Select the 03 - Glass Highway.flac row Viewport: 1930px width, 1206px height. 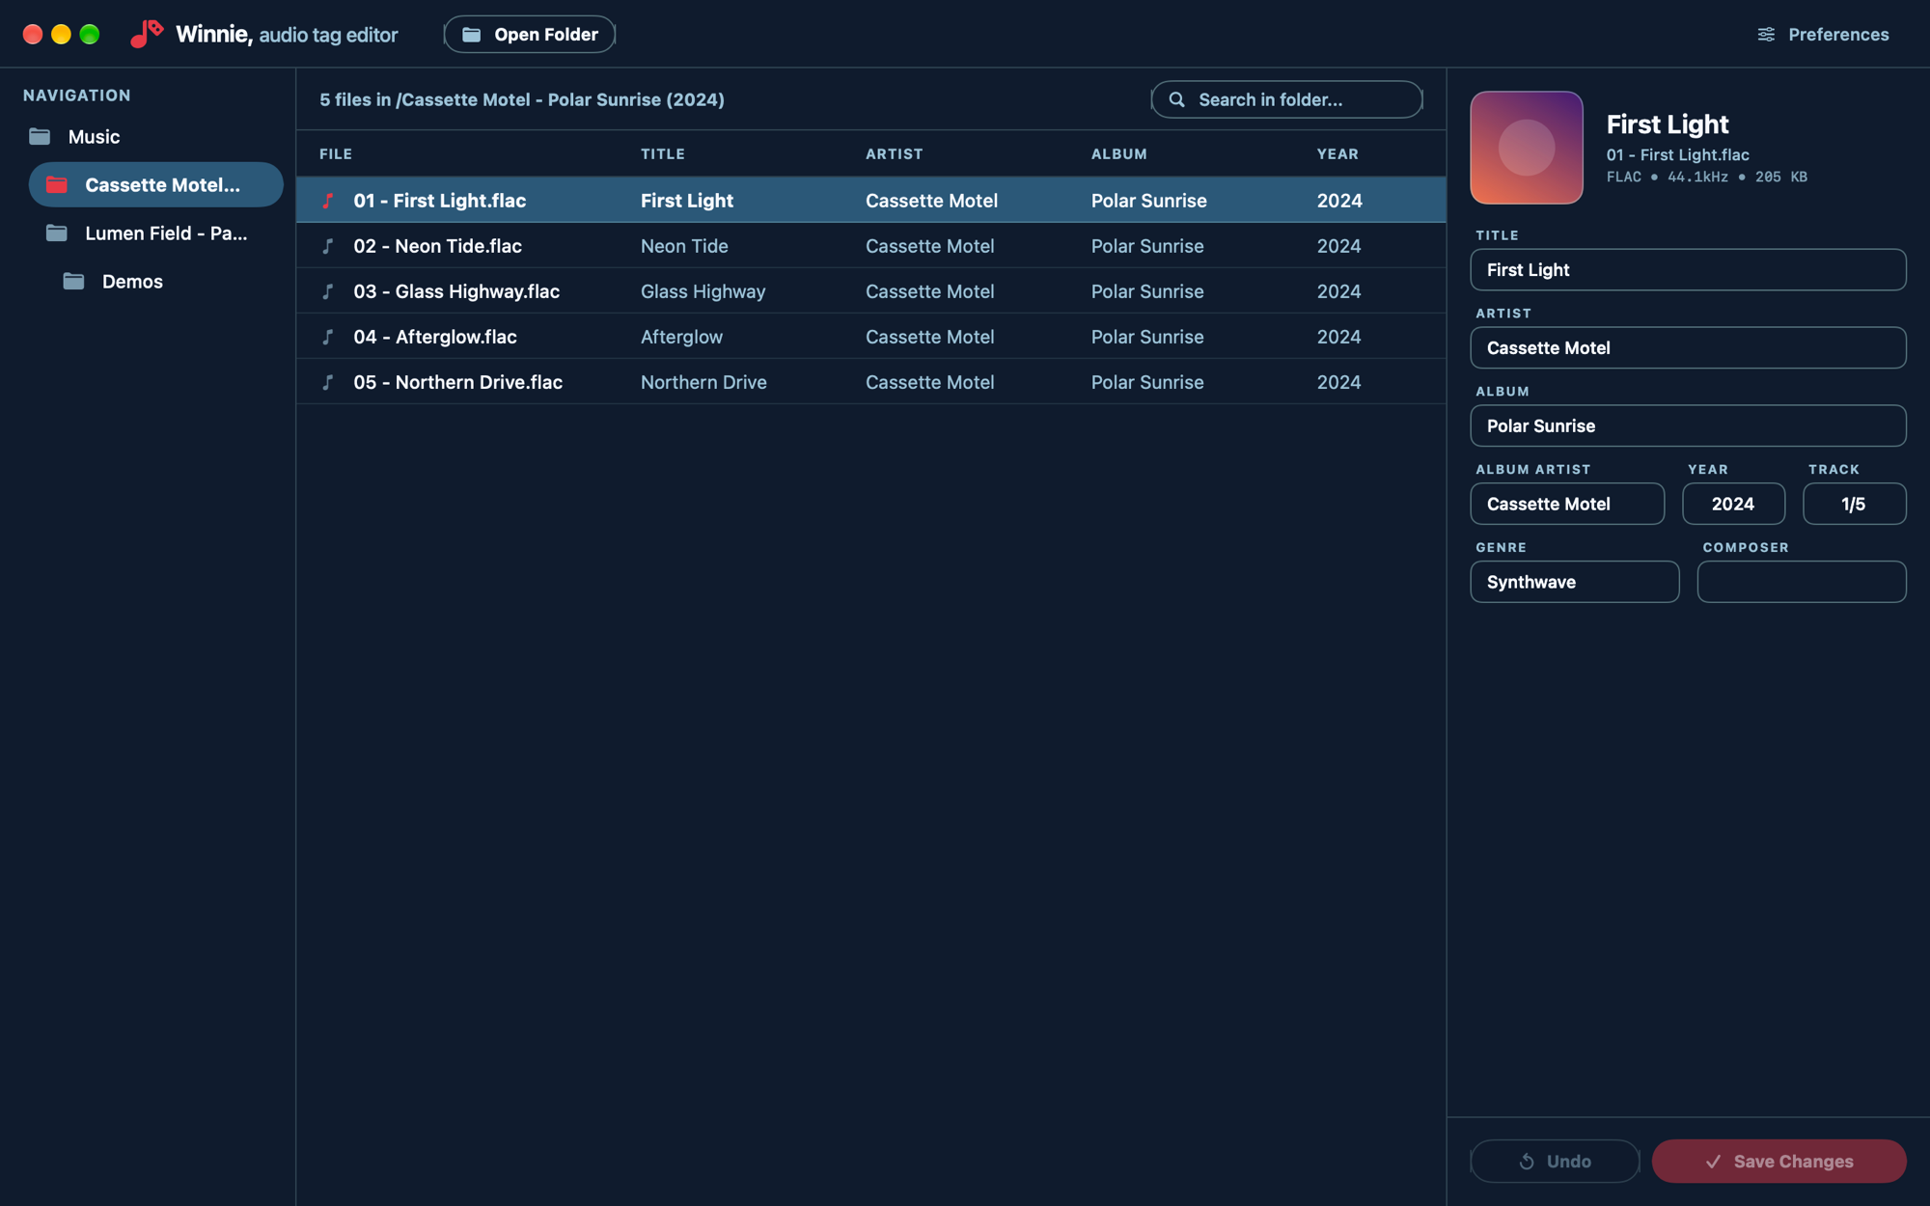(870, 291)
